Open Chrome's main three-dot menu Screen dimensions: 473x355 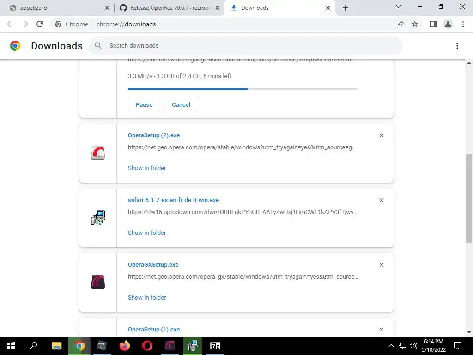coord(463,24)
